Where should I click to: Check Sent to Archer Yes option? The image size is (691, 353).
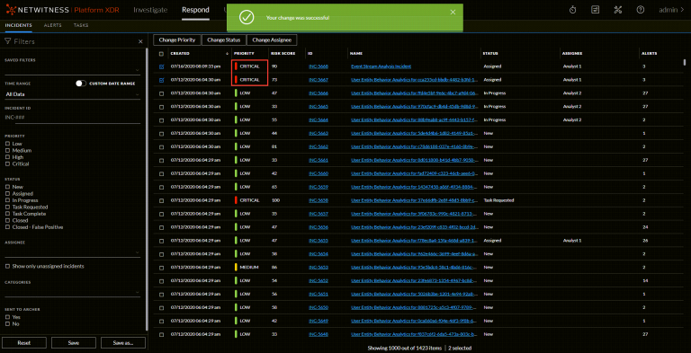click(7, 317)
